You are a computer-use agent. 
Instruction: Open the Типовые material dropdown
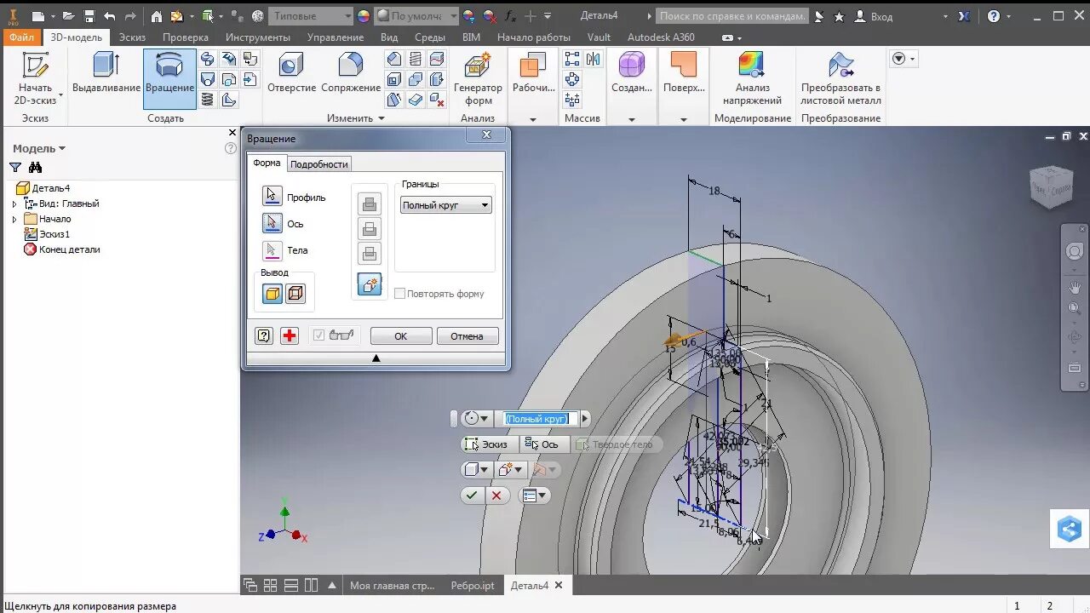click(311, 16)
